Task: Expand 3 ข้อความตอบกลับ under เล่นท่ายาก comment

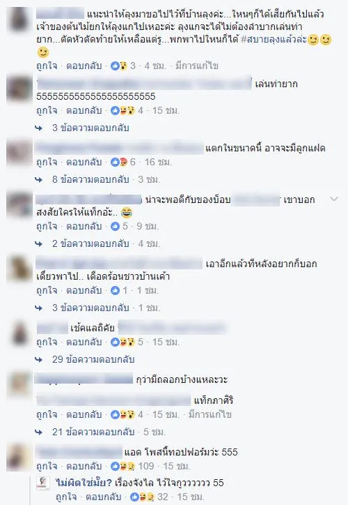Action: tap(90, 128)
